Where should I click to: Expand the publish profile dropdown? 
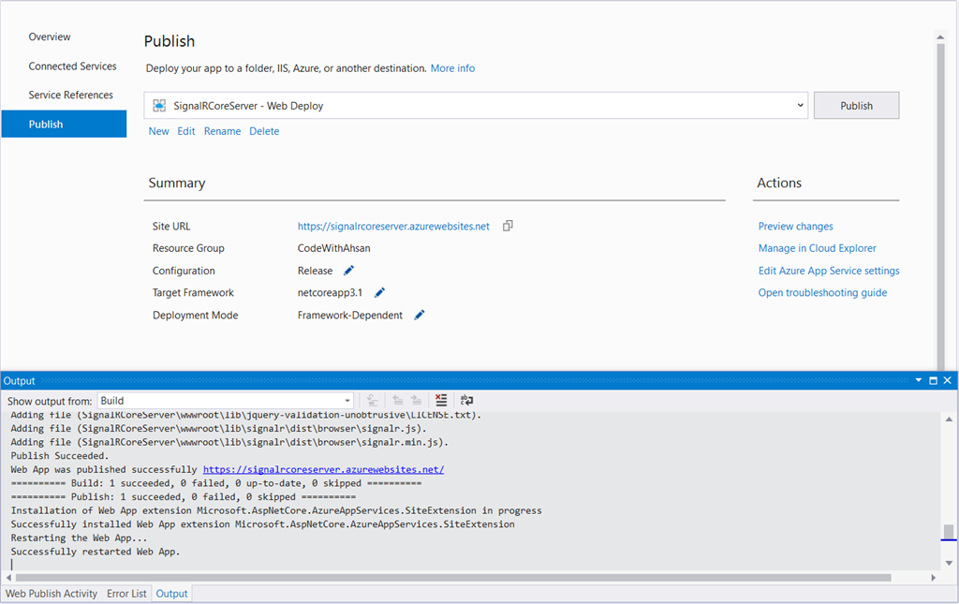point(801,106)
